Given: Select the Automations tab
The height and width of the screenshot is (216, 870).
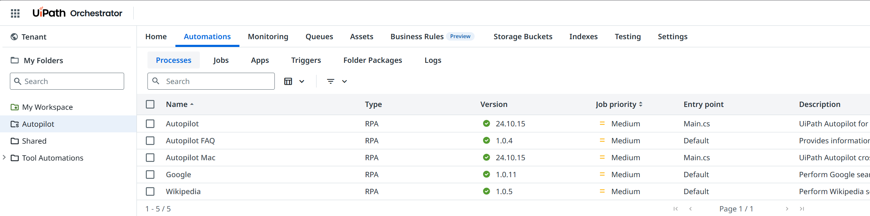Looking at the screenshot, I should (x=207, y=36).
